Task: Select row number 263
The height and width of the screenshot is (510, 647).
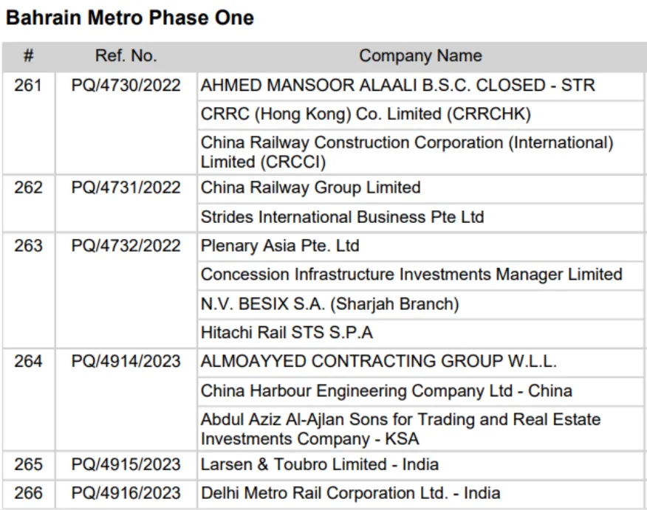Action: pyautogui.click(x=28, y=246)
